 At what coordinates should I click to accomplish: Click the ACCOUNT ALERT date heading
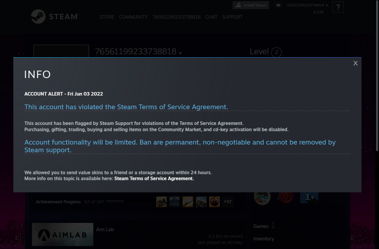click(64, 94)
